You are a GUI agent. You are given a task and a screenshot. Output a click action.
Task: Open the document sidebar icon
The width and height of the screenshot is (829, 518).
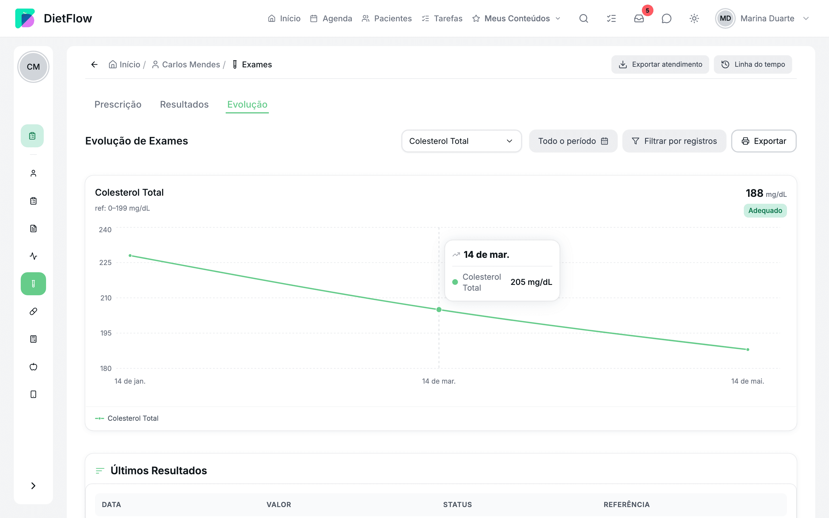tap(33, 228)
